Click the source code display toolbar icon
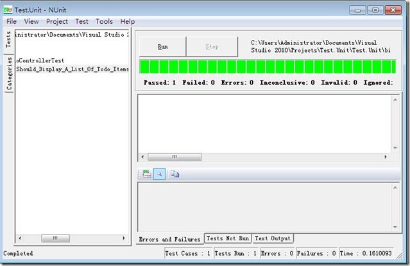The image size is (410, 266). [147, 174]
